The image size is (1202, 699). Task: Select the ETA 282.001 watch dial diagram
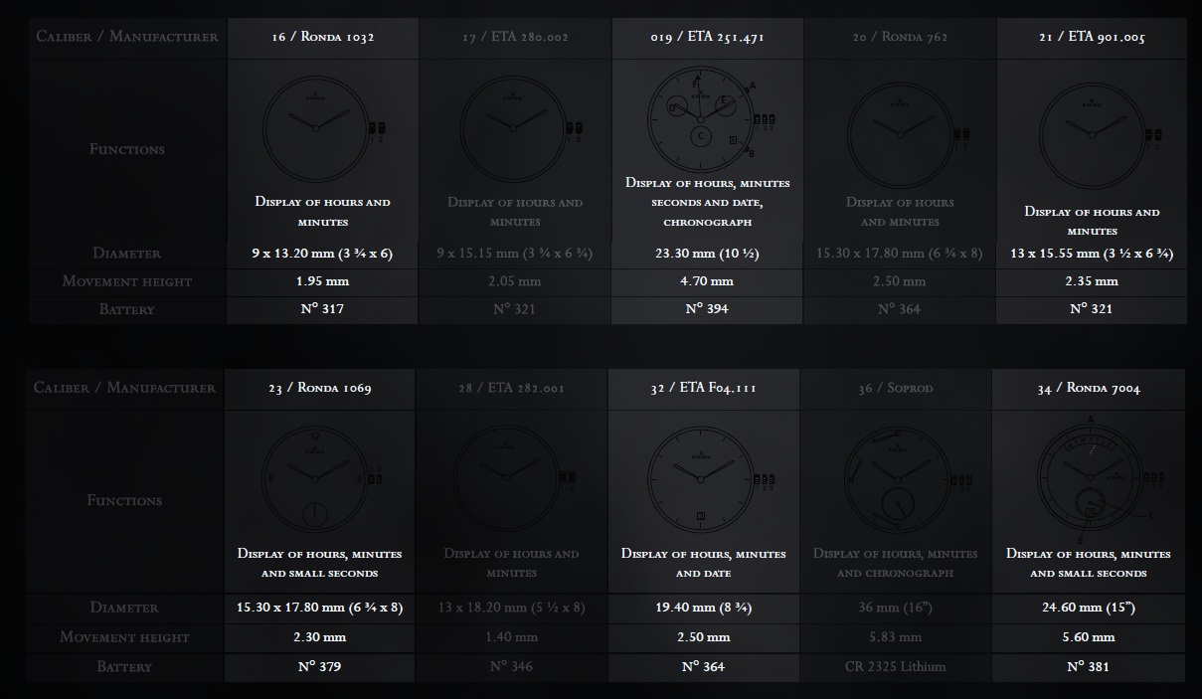coord(507,479)
